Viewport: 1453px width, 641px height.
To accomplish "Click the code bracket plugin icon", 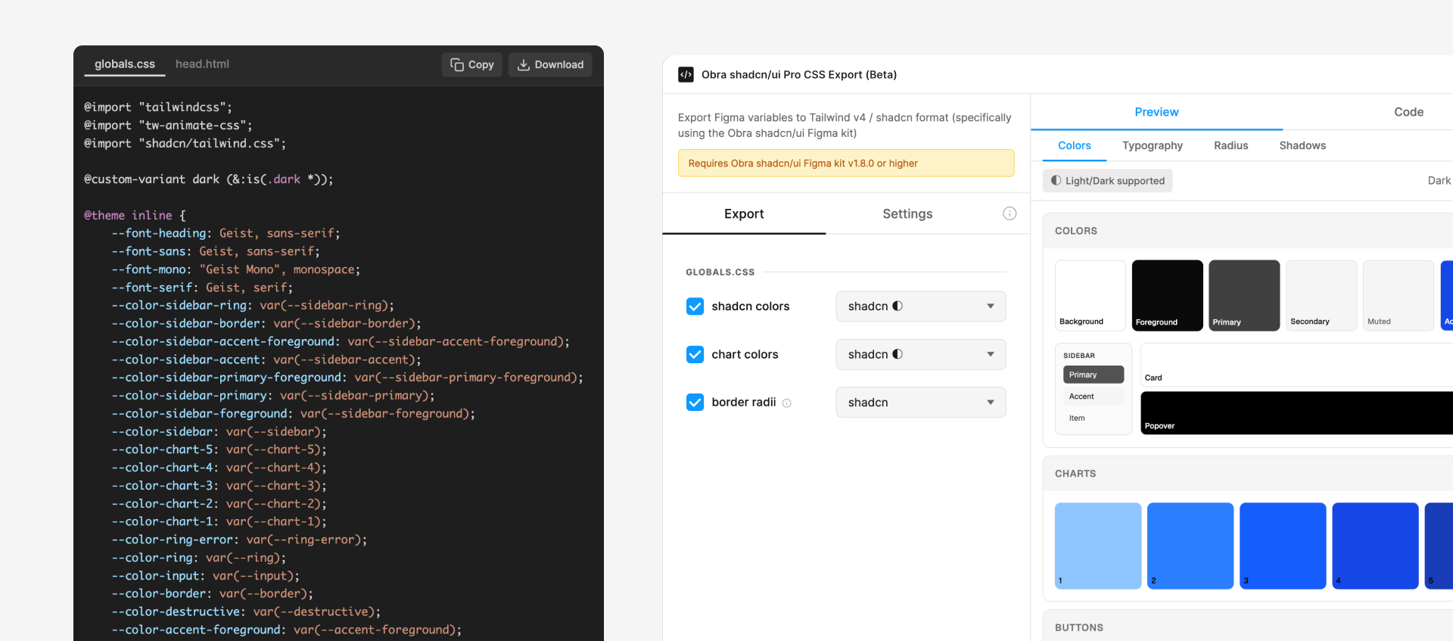I will tap(686, 74).
